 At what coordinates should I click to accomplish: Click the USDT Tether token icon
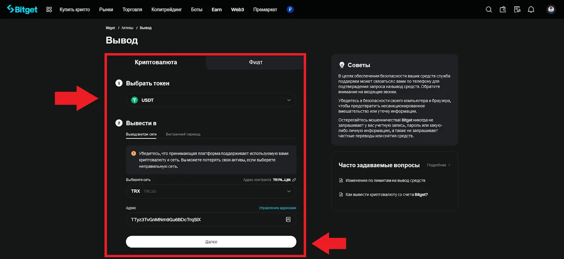pyautogui.click(x=135, y=100)
